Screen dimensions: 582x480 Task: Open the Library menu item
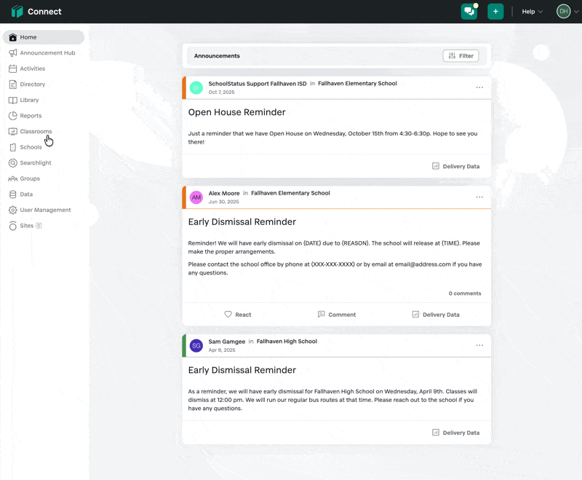point(29,100)
